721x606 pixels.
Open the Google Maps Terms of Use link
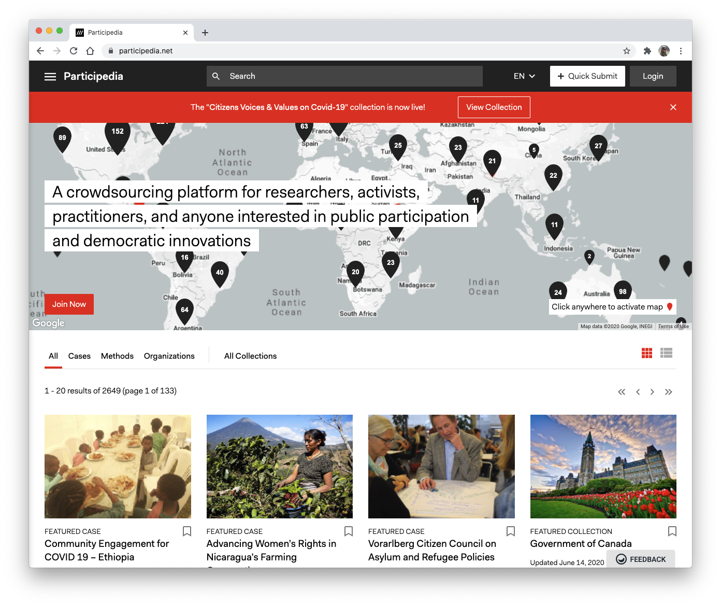tap(673, 327)
